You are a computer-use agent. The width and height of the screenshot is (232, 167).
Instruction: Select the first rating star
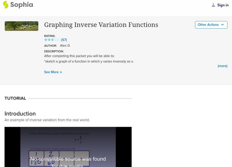coord(46,40)
